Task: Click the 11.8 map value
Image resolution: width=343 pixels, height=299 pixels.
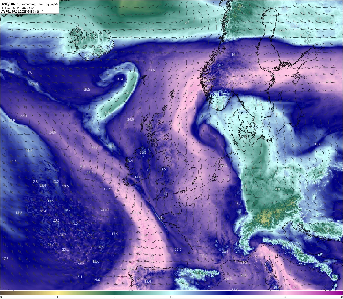Action: pos(29,150)
